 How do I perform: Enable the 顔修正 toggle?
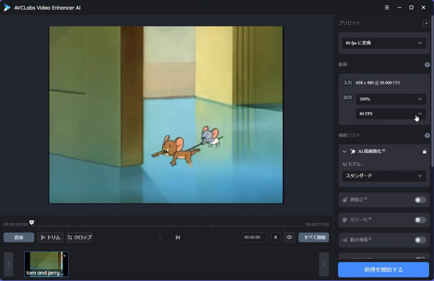(x=420, y=200)
